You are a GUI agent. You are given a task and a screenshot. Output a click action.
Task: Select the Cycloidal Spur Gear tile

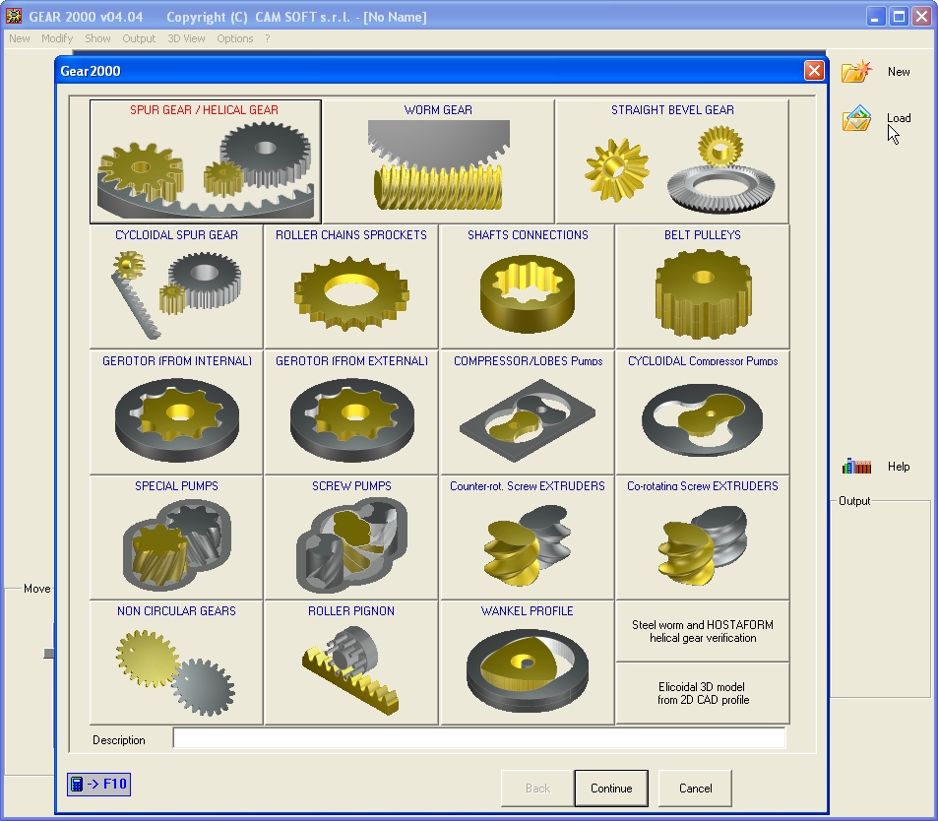(x=176, y=286)
